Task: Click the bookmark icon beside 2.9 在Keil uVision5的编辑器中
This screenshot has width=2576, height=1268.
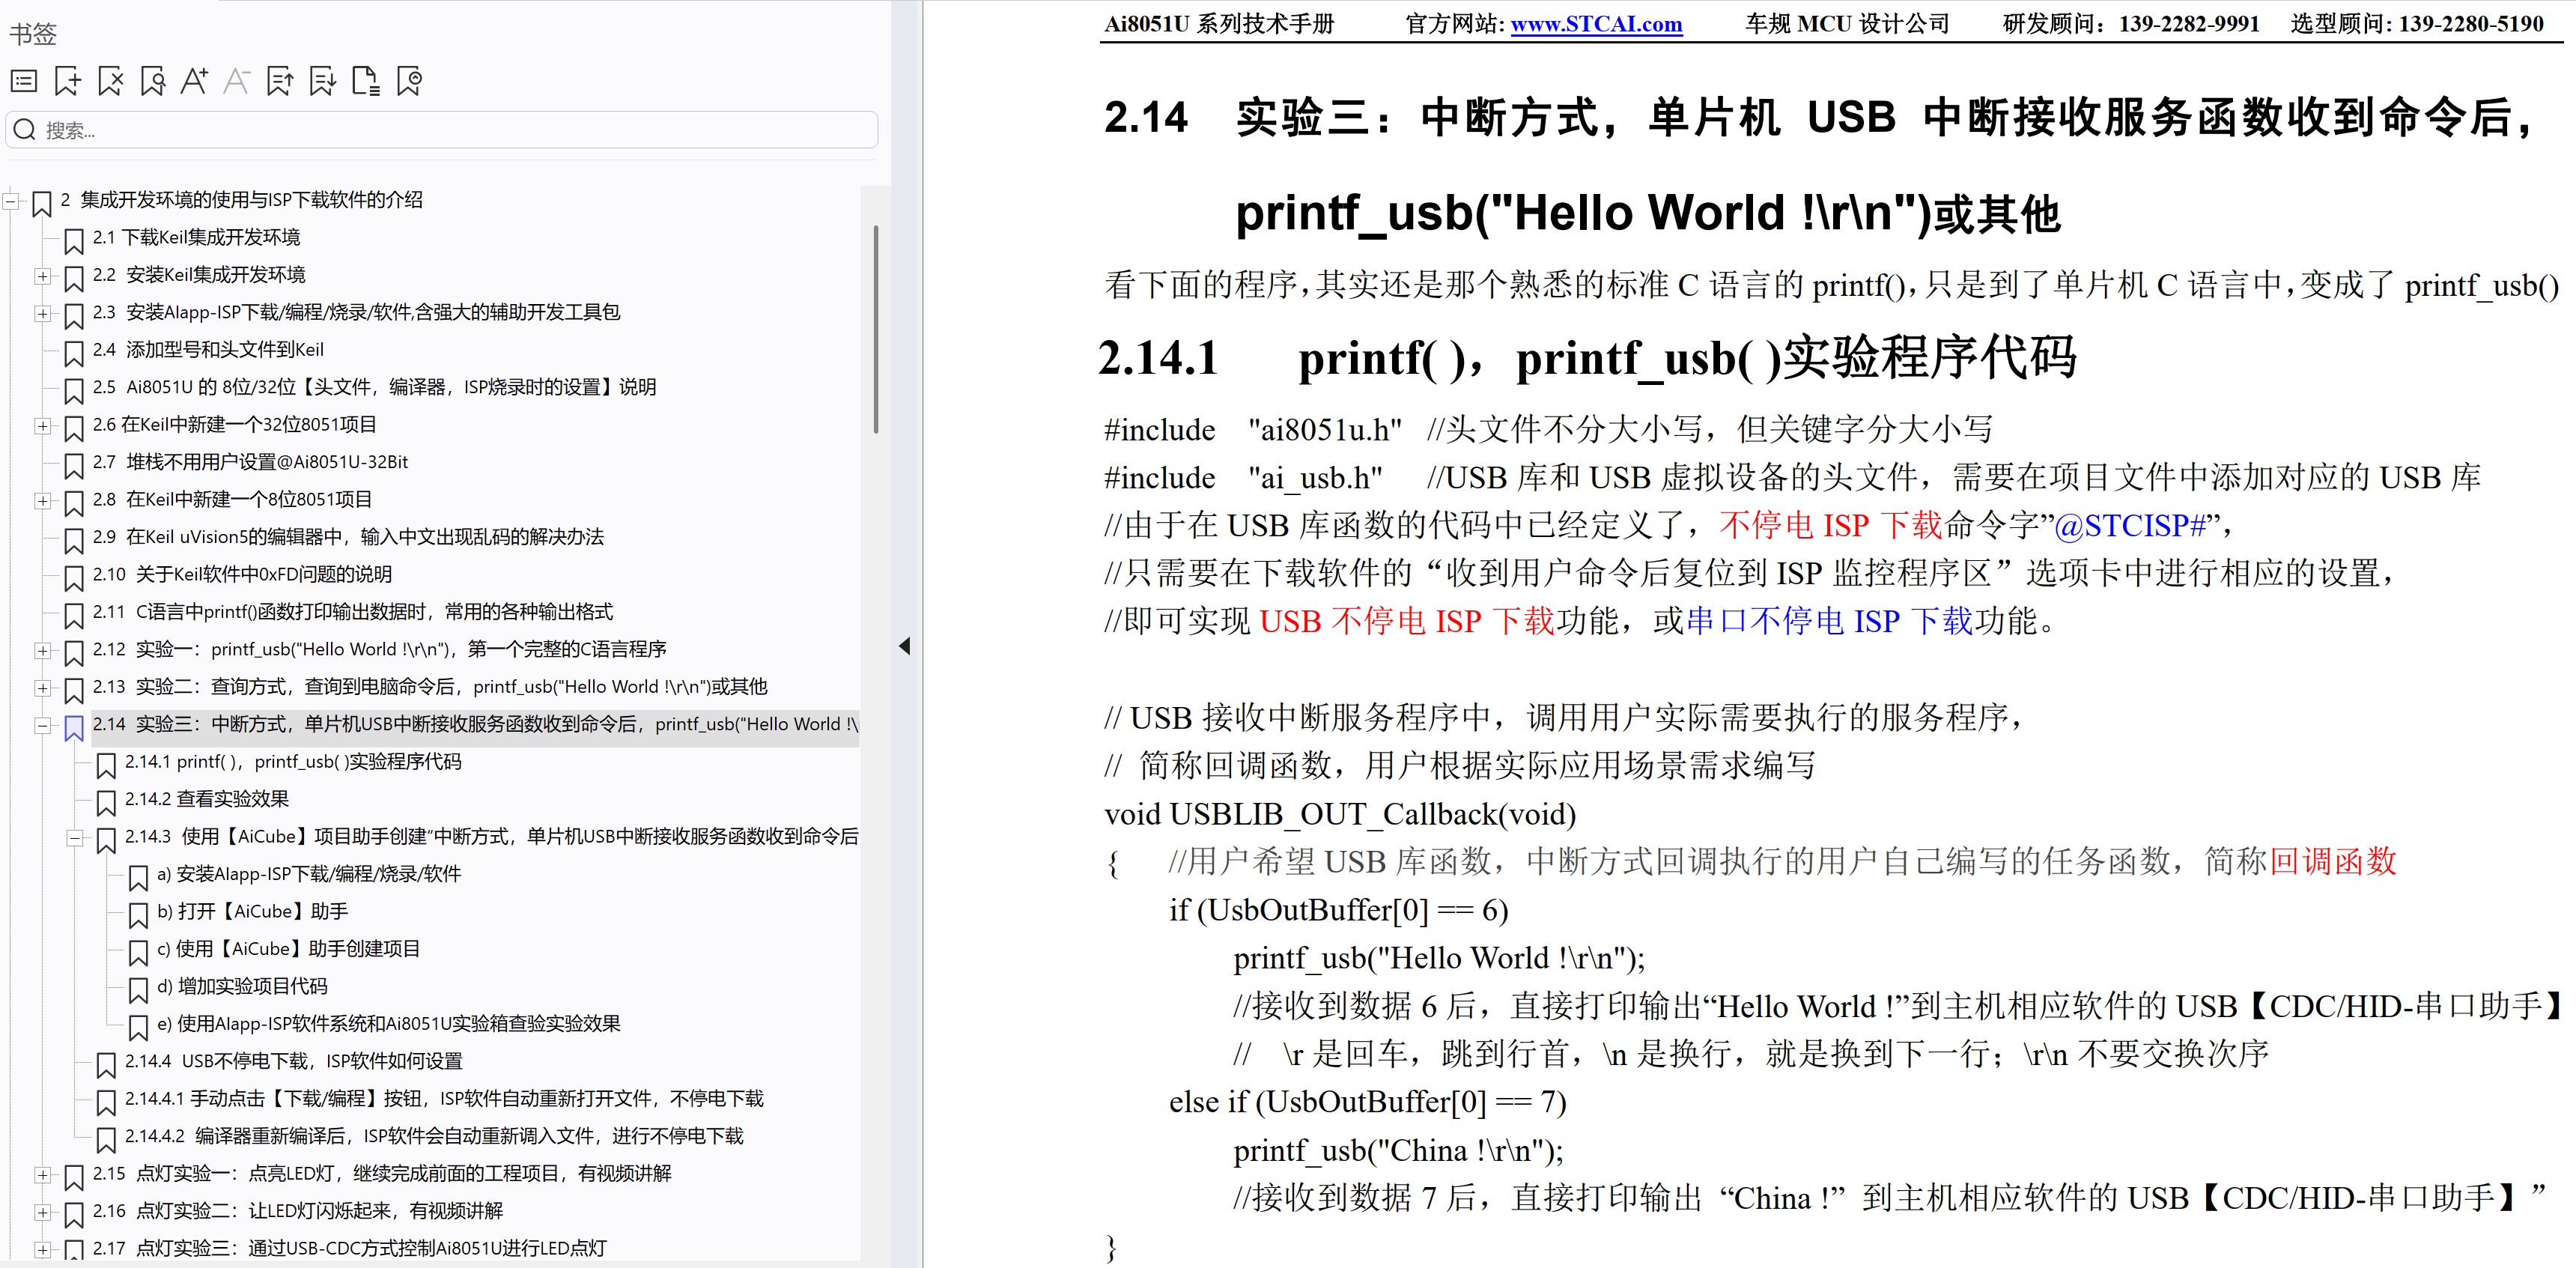Action: pos(73,540)
